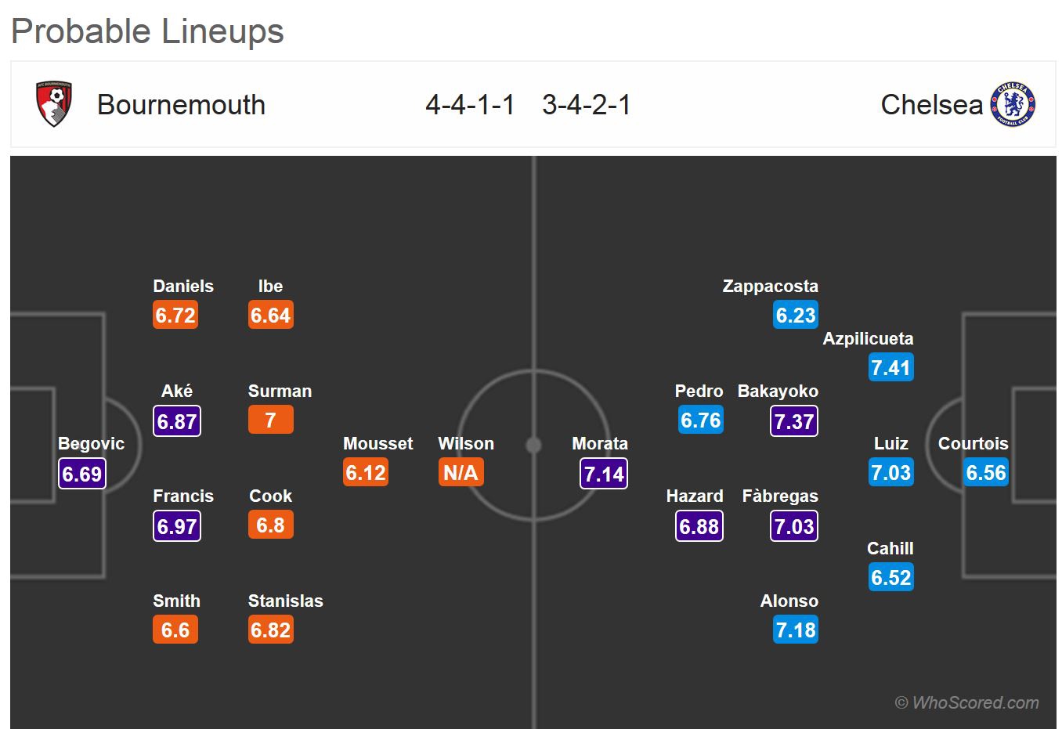Click Morata's 7.14 rating badge
Viewport: 1062px width, 729px height.
(x=604, y=474)
